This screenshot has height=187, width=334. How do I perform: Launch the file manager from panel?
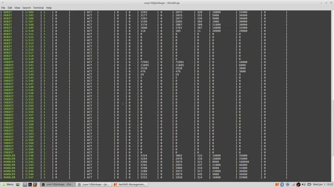25,184
